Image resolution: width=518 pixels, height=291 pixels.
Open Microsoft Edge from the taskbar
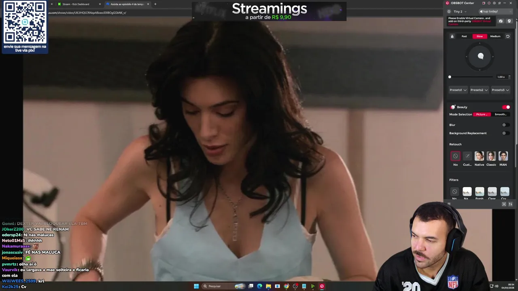coord(259,286)
